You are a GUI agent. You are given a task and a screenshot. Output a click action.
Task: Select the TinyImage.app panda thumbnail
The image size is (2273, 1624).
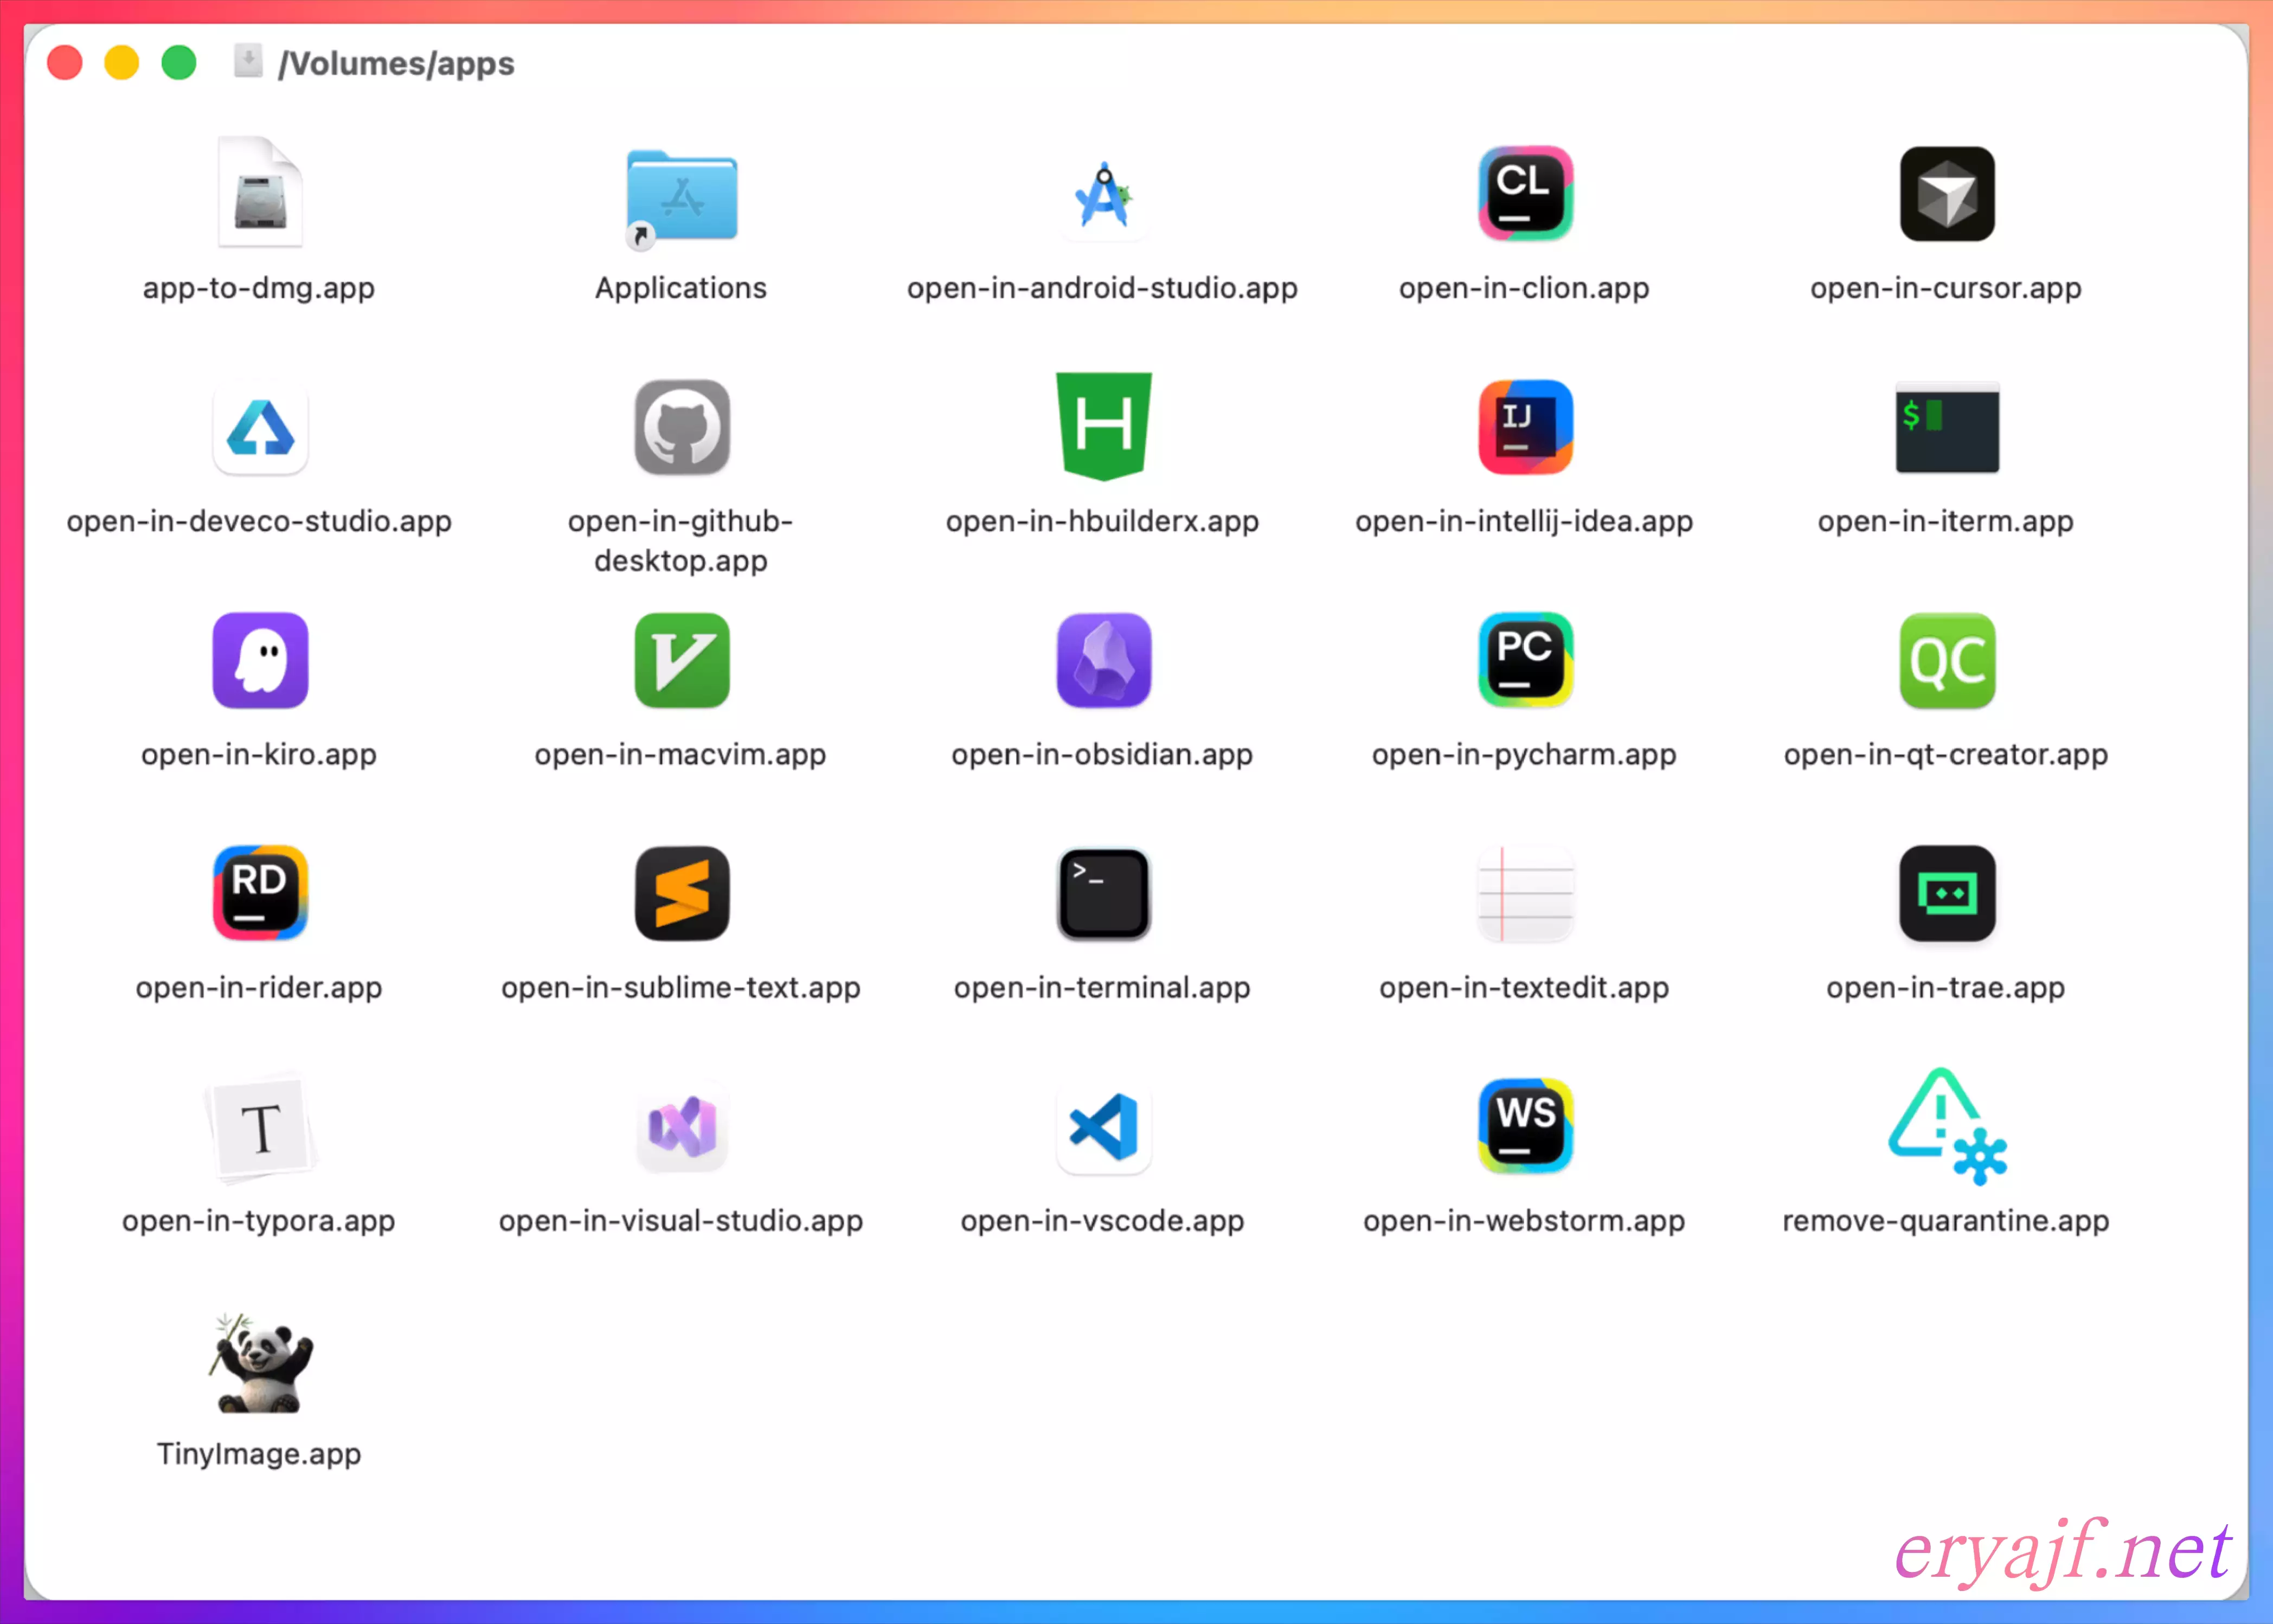[260, 1362]
